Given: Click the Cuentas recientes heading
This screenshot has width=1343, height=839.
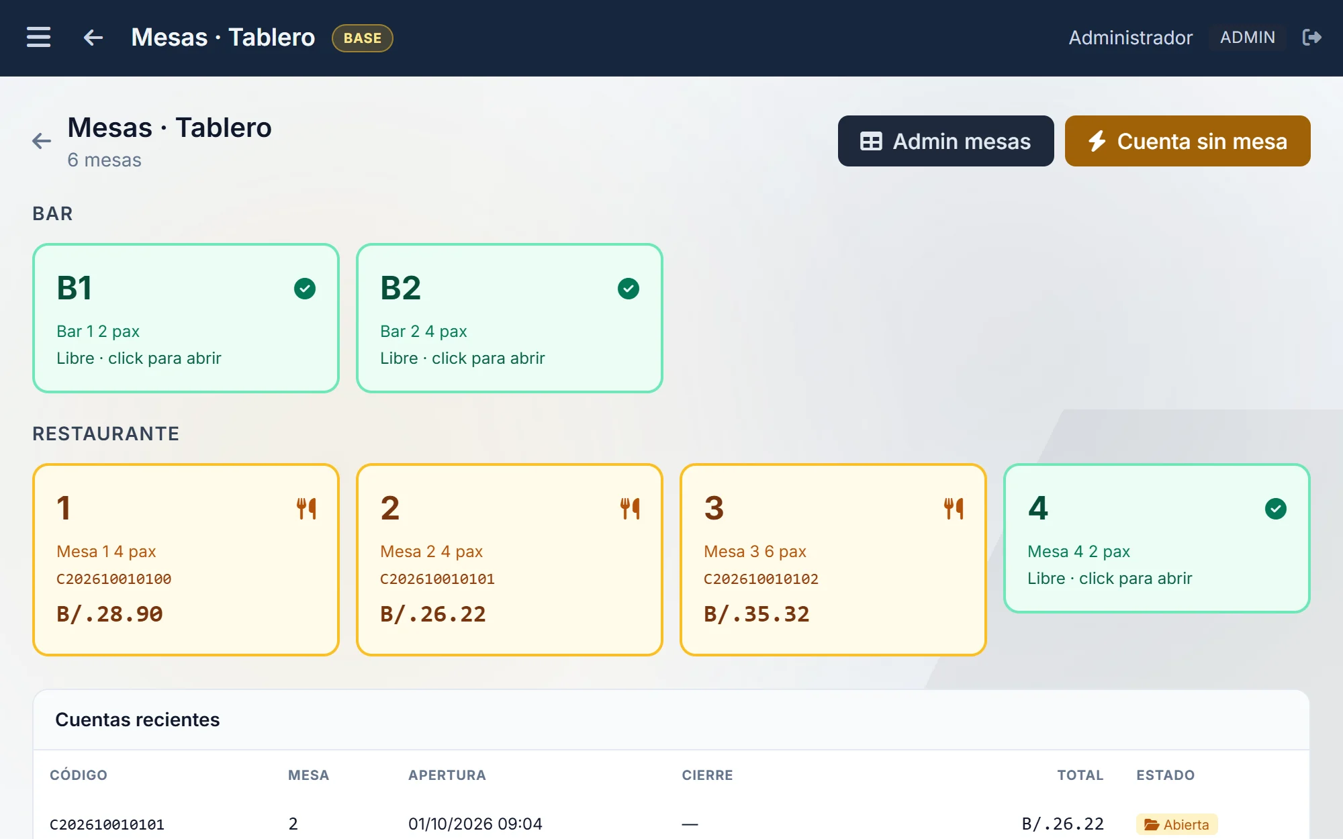Looking at the screenshot, I should click(137, 720).
